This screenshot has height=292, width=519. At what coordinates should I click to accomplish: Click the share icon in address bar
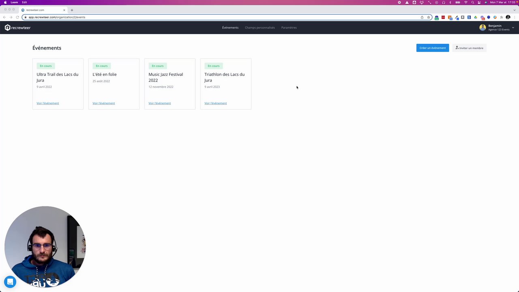coord(422,17)
